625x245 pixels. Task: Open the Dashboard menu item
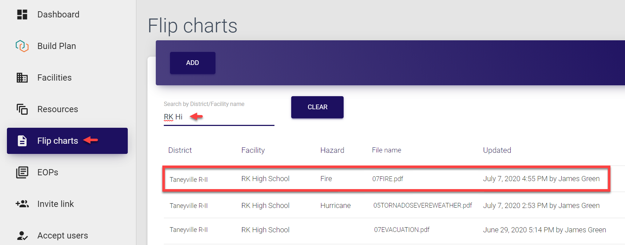point(58,15)
